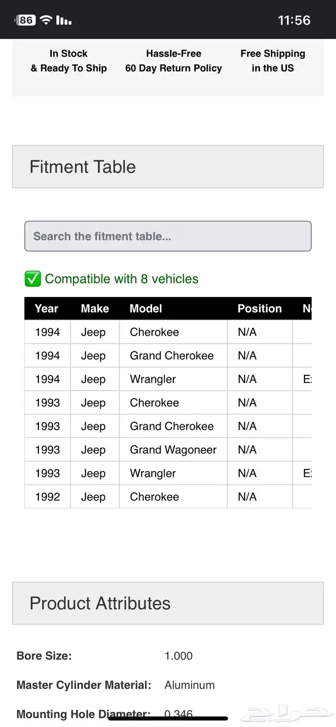Screen dimensions: 336x727
Task: Click the fitment table search field
Action: (168, 236)
